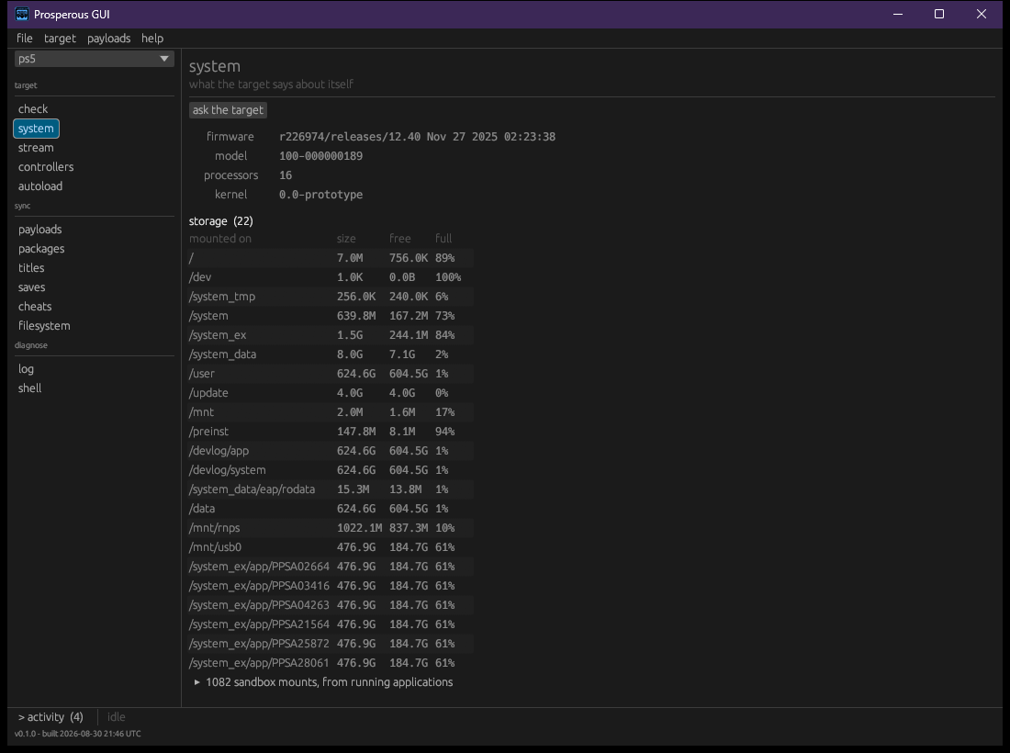Image resolution: width=1010 pixels, height=753 pixels.
Task: Go to the check page in sidebar
Action: (33, 109)
